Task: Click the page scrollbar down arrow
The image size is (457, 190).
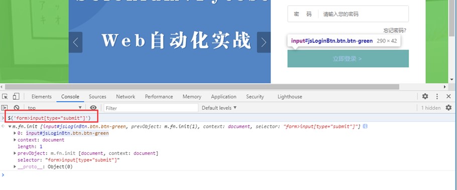Action: (452, 79)
